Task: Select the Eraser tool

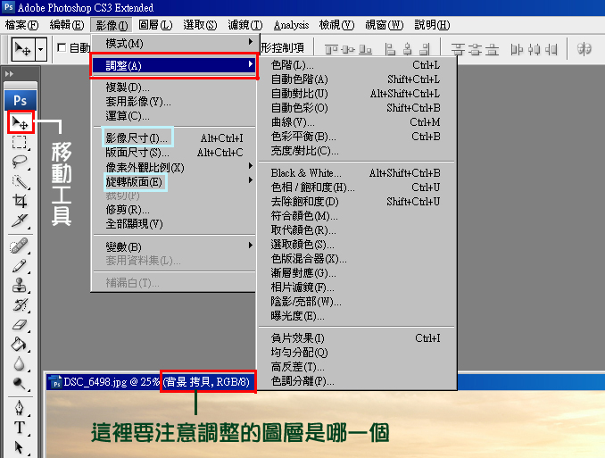Action: tap(20, 325)
